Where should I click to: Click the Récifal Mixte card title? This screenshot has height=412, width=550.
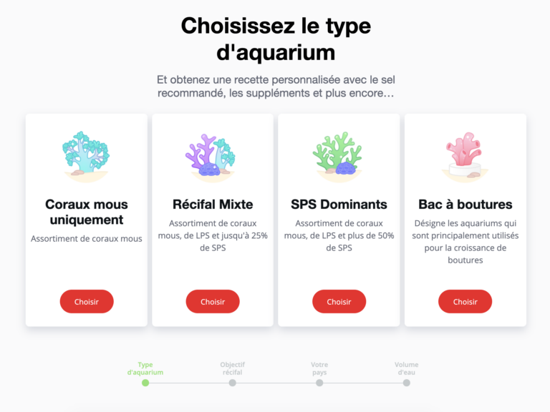click(213, 205)
